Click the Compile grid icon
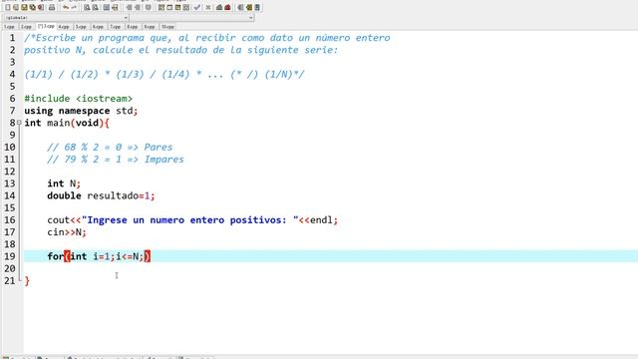The height and width of the screenshot is (359, 638). (x=161, y=7)
